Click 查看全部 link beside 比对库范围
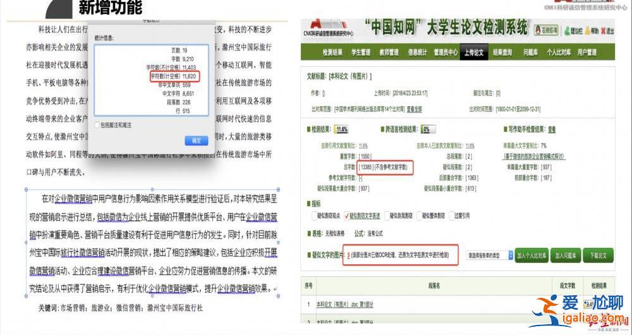 point(415,109)
